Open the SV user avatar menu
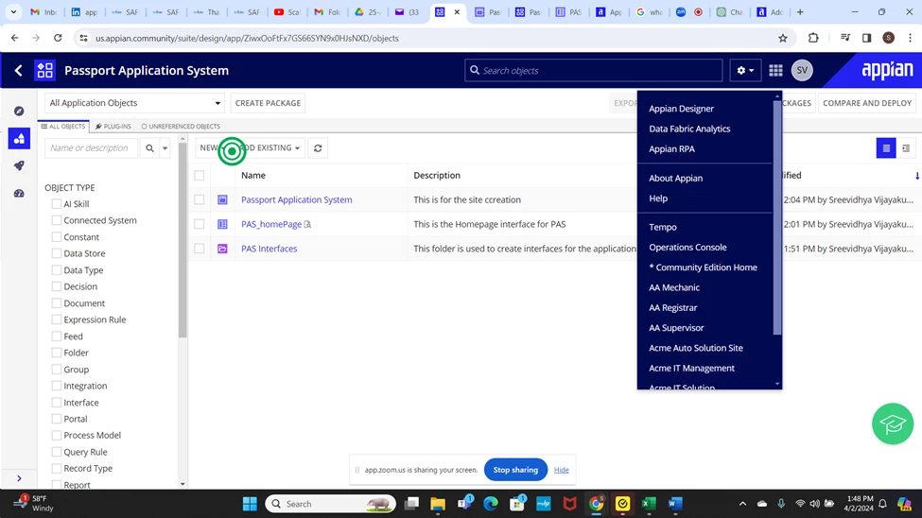The height and width of the screenshot is (518, 922). tap(802, 71)
